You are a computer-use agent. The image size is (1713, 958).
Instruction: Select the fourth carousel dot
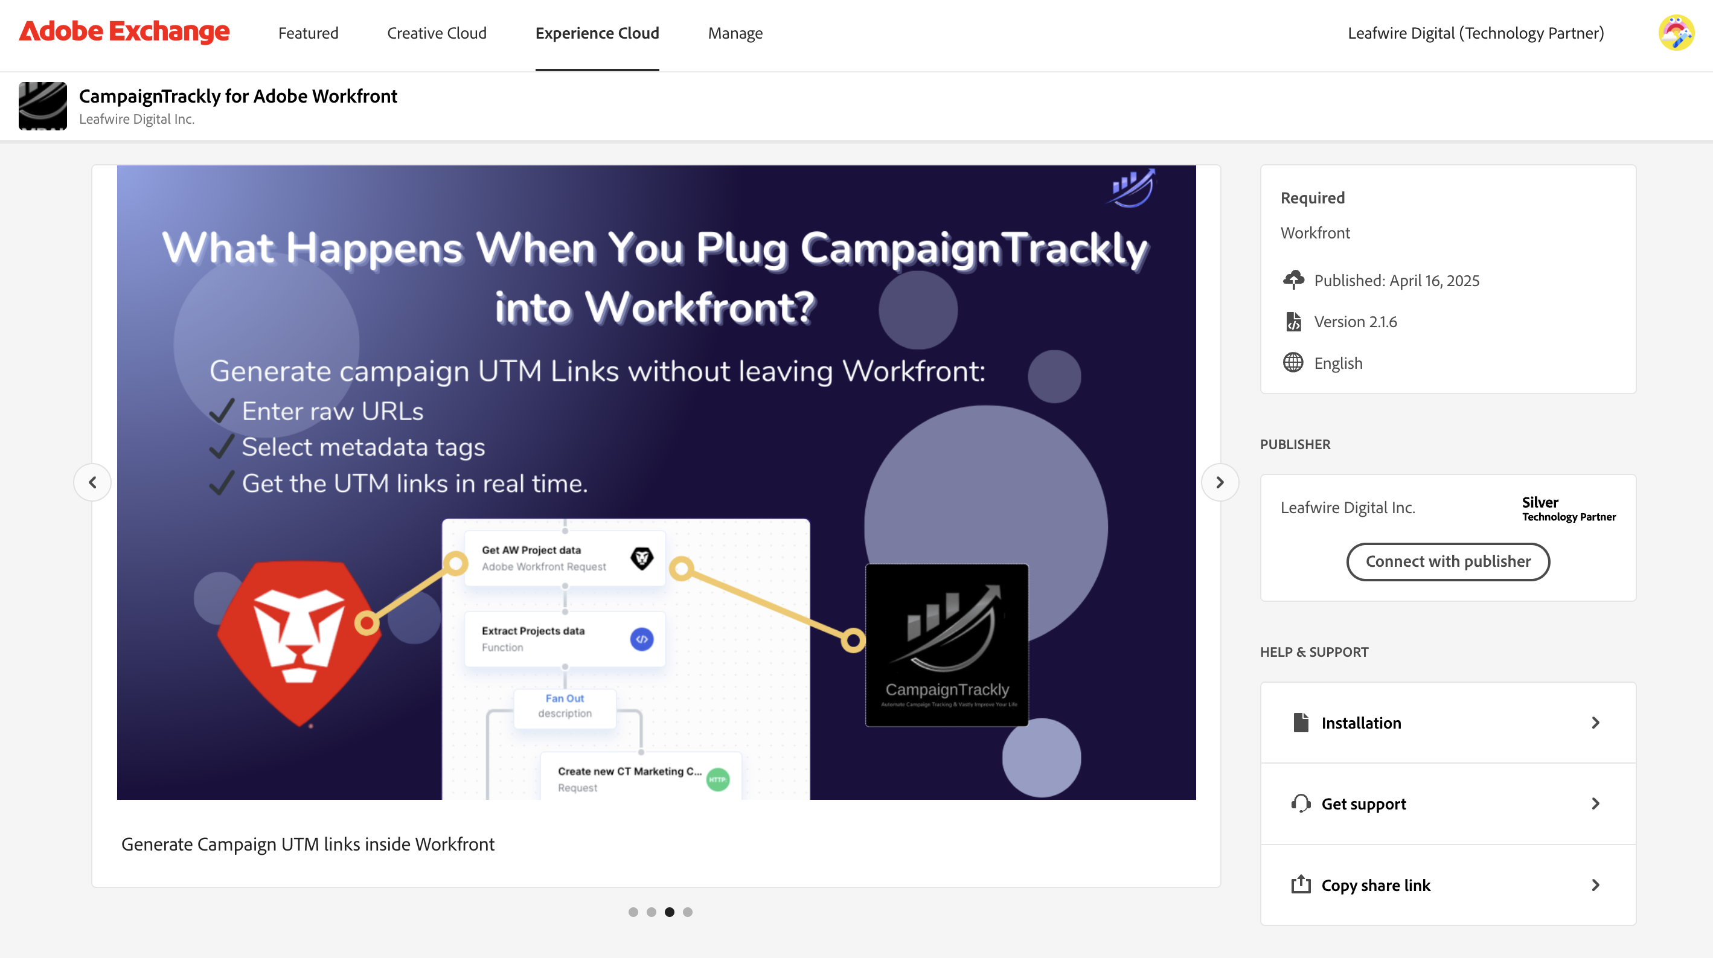(x=688, y=912)
